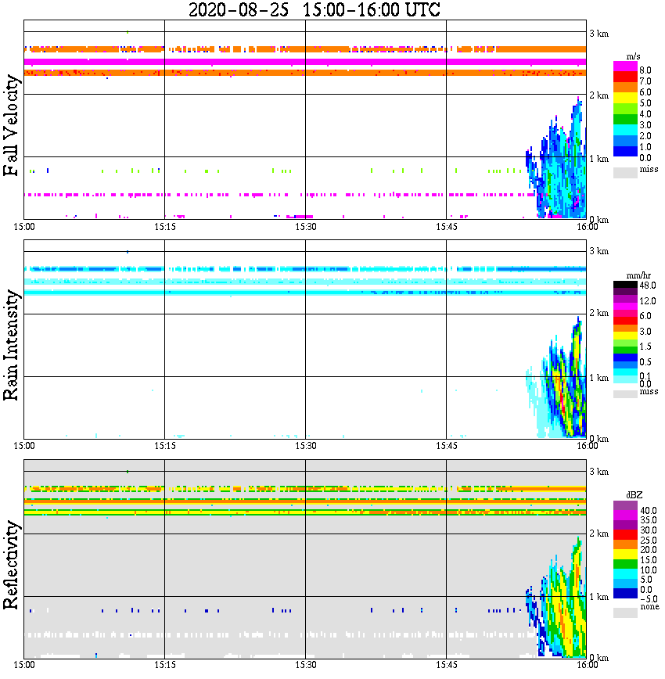The width and height of the screenshot is (665, 679).
Task: Pick the black swatch in the mm/hr legend
Action: [x=625, y=285]
